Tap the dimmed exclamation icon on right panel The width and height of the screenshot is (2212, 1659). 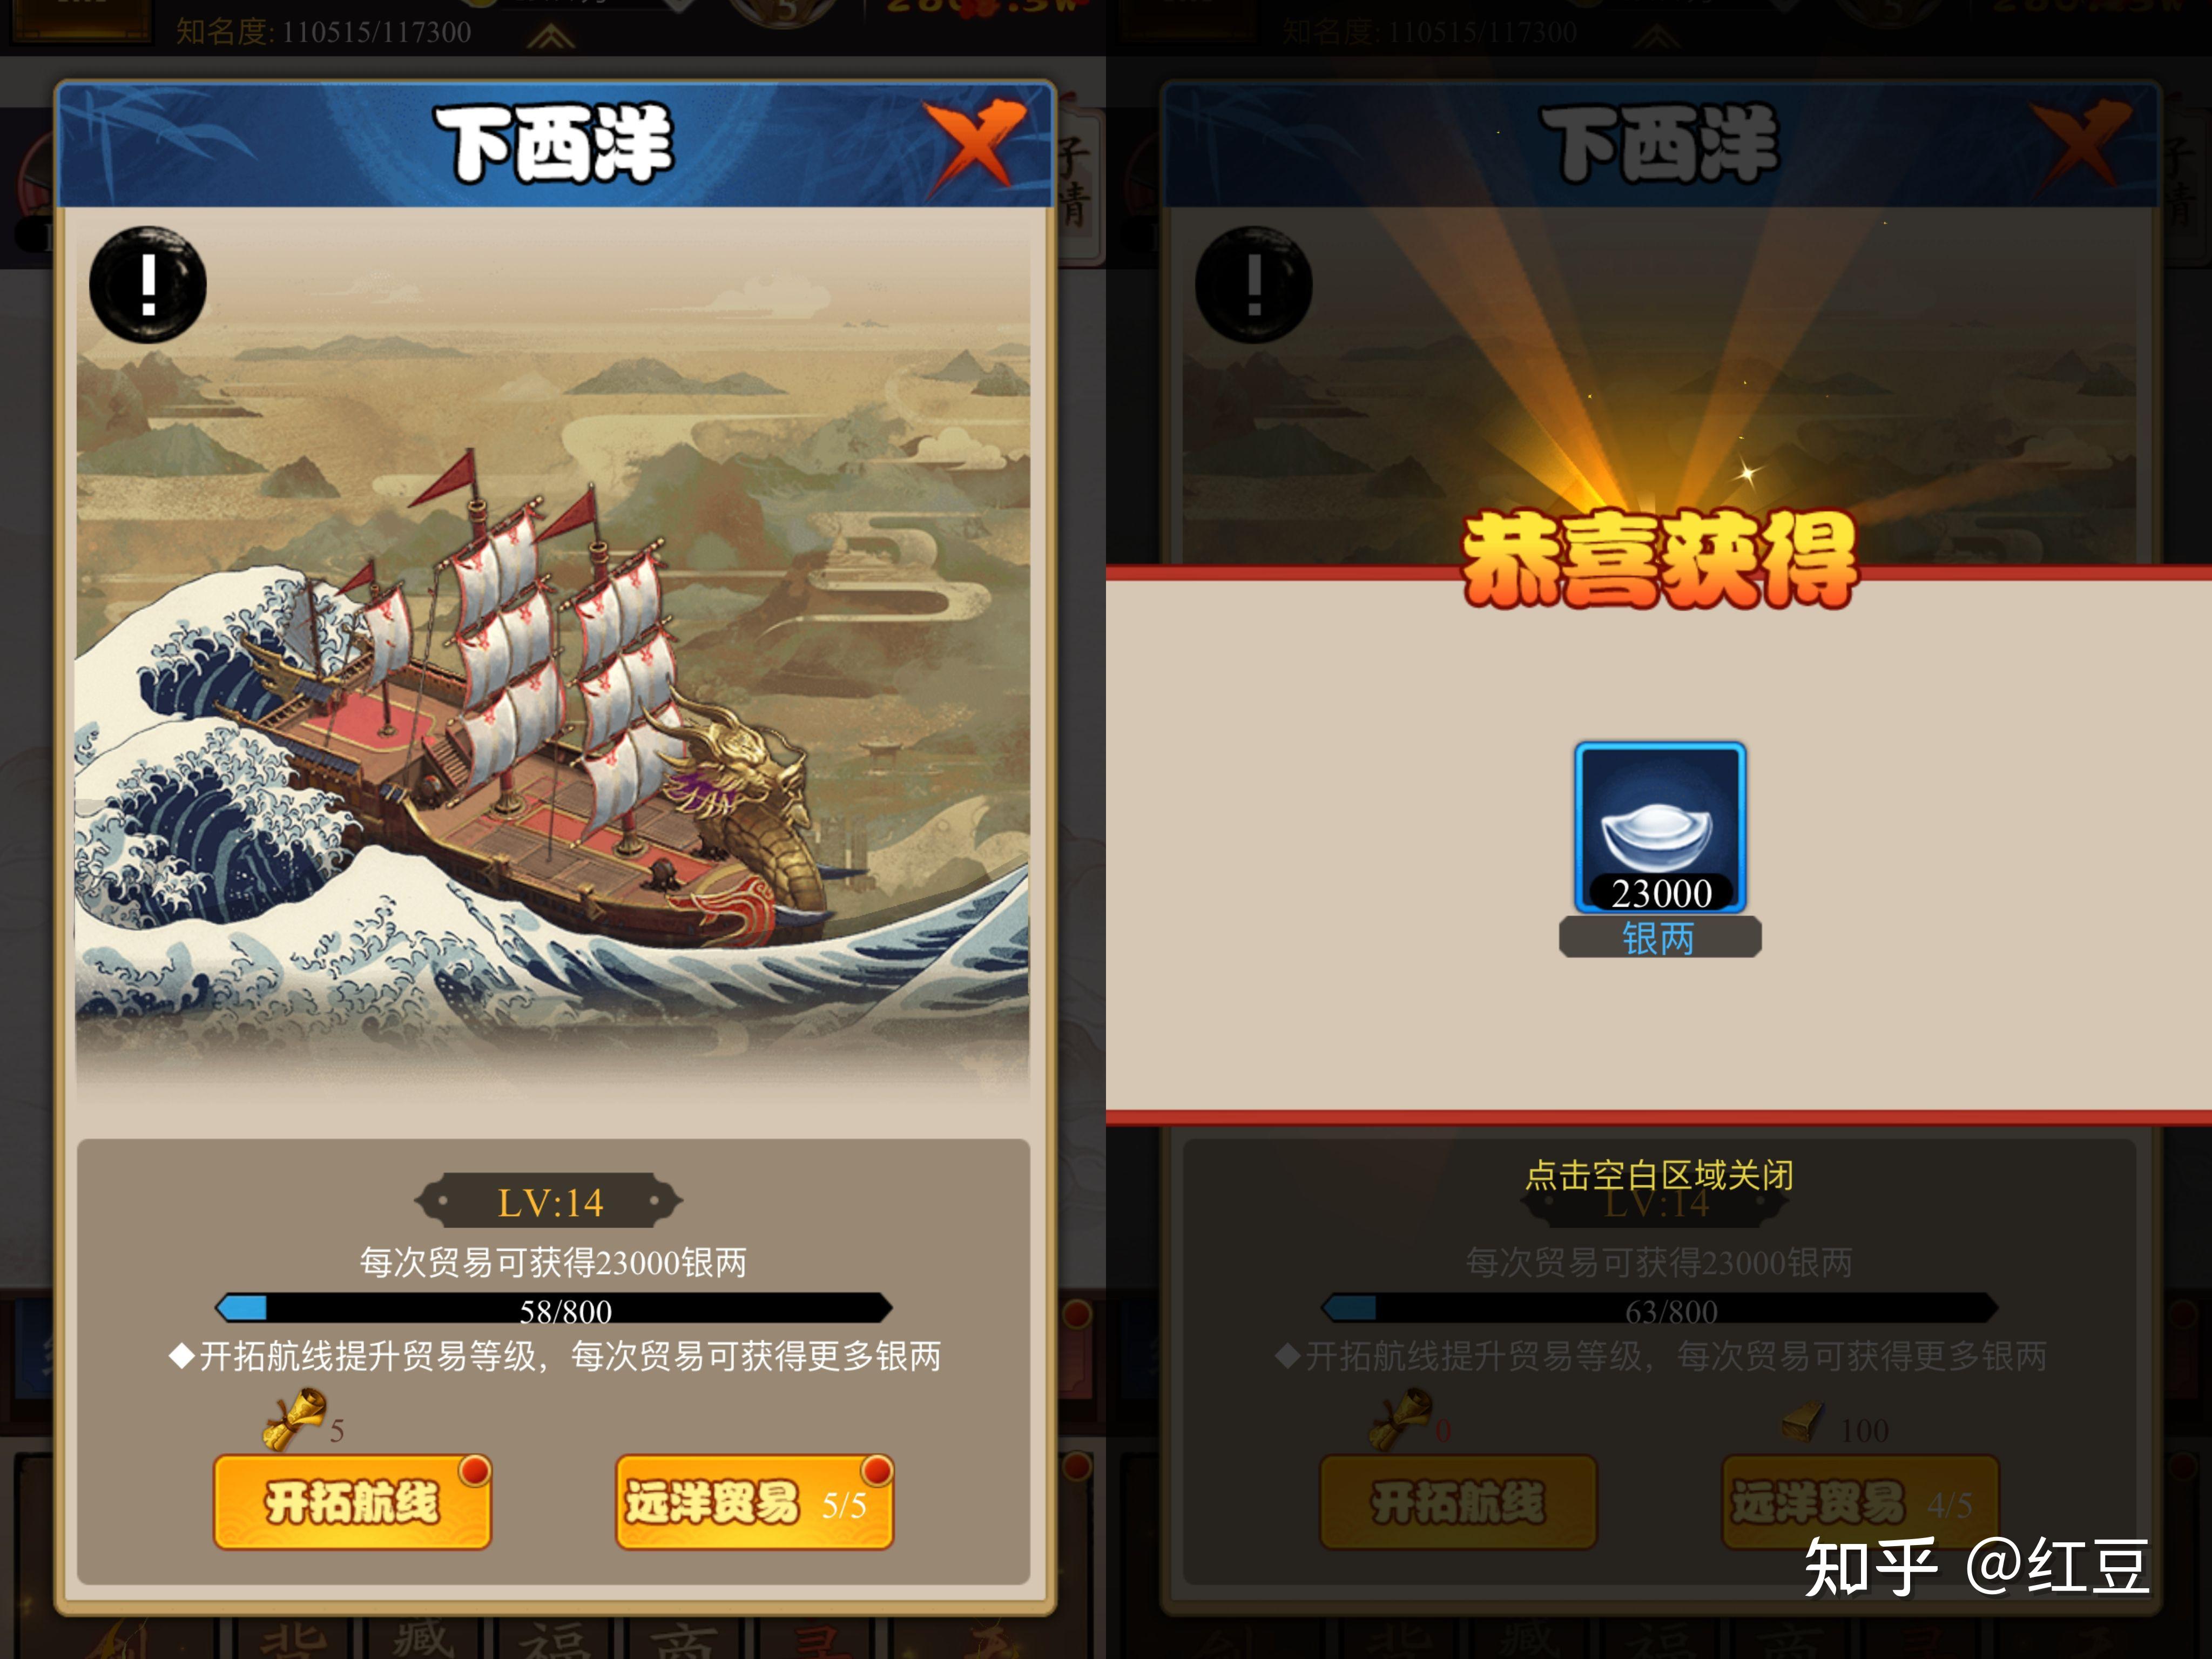[x=1254, y=285]
